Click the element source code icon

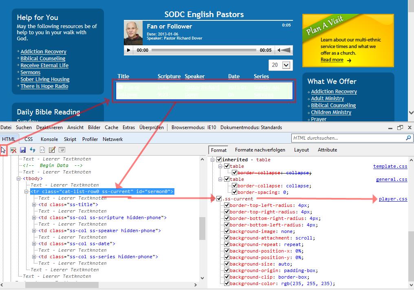coord(42,150)
